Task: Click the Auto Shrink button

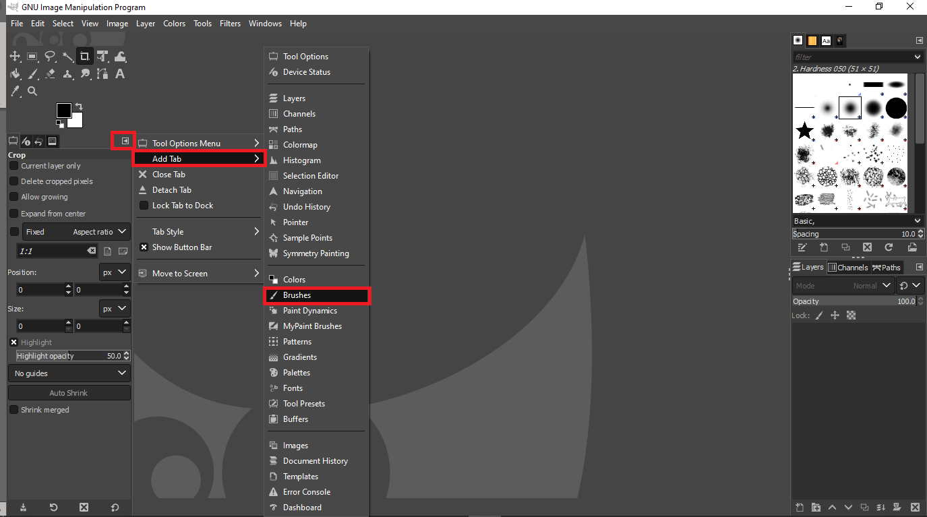Action: 69,392
